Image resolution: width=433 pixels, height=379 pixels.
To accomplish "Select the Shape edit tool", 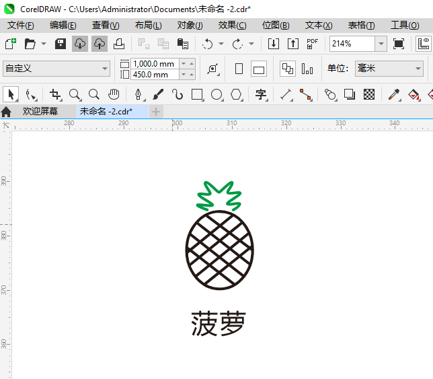I will 31,94.
